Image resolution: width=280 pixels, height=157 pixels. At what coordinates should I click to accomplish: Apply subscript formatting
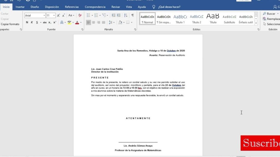click(x=50, y=22)
